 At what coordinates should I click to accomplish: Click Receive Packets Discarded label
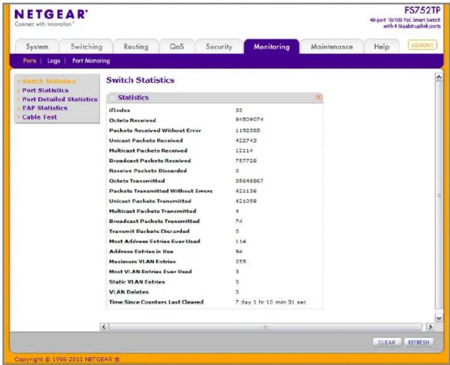(x=148, y=171)
